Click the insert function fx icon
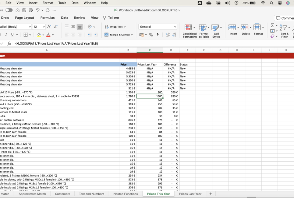Viewport: 294px width, 198px height. click(9, 44)
